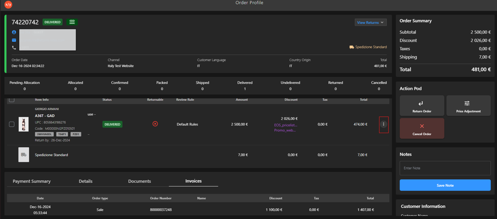Image resolution: width=497 pixels, height=219 pixels.
Task: Switch to the Details tab
Action: 85,181
